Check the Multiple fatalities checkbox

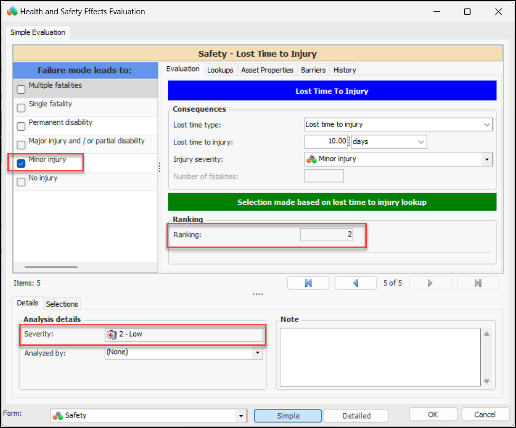(21, 89)
